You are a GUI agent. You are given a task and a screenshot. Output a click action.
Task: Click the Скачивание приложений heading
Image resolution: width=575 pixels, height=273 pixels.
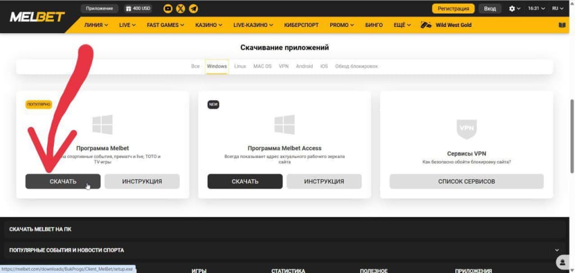[x=285, y=47]
